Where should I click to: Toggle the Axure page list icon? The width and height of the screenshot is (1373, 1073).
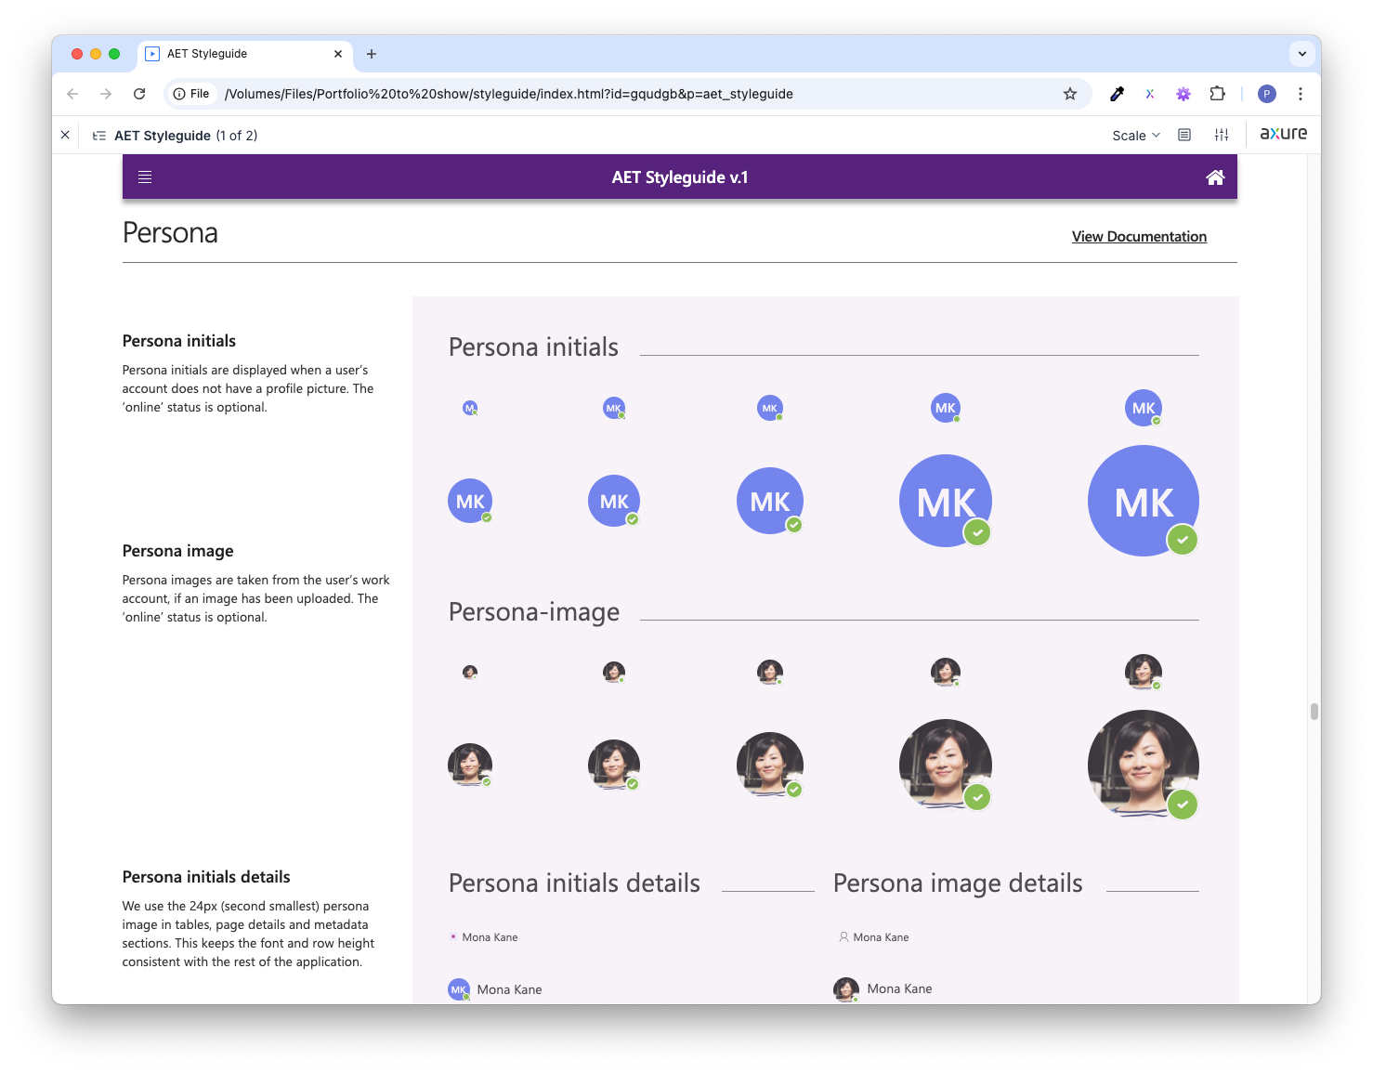click(99, 136)
